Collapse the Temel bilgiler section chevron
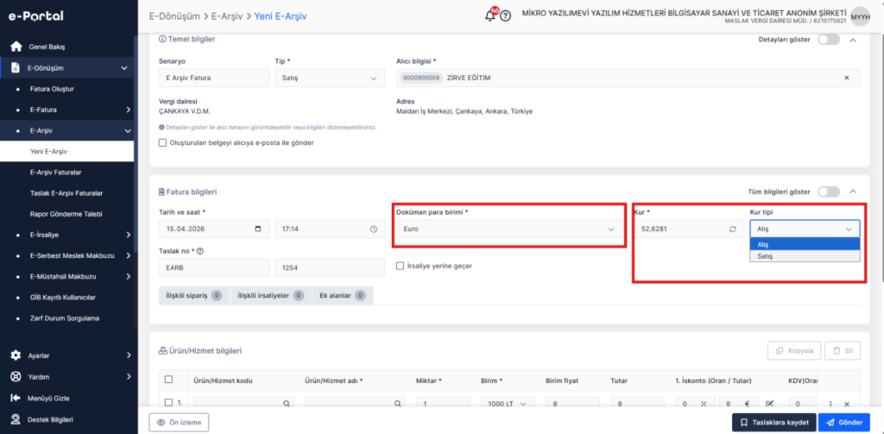884x434 pixels. pyautogui.click(x=852, y=40)
